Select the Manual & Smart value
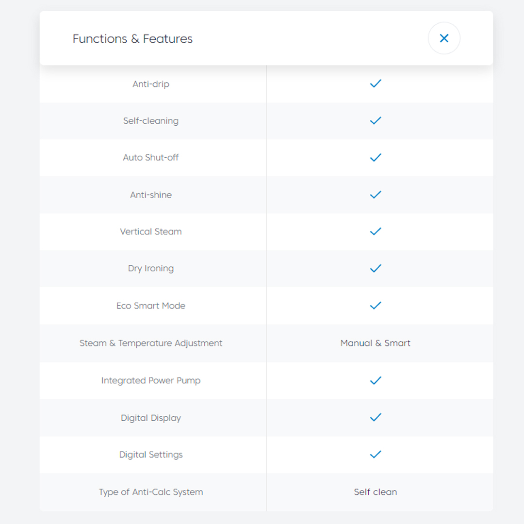Viewport: 524px width, 524px height. coord(376,343)
